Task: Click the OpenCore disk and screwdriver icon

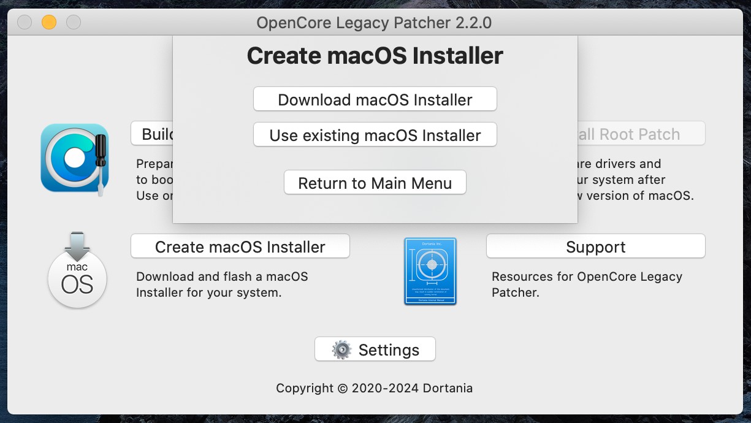Action: (x=75, y=159)
